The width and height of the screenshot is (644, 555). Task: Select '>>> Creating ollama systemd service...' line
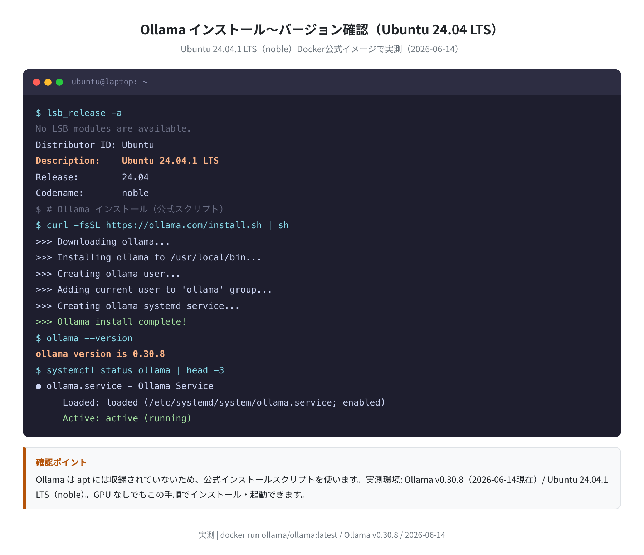coord(138,306)
